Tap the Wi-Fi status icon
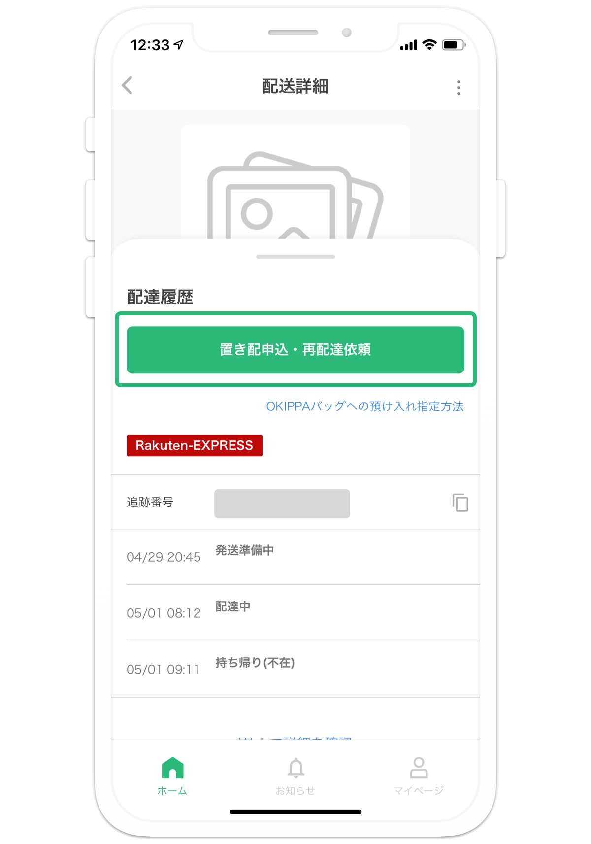 tap(430, 45)
